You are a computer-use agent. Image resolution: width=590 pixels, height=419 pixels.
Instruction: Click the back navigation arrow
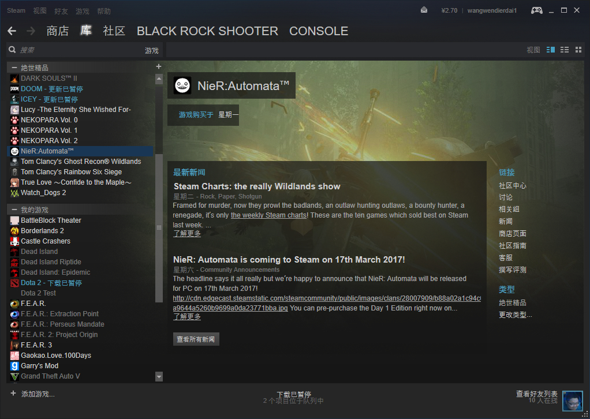point(12,31)
